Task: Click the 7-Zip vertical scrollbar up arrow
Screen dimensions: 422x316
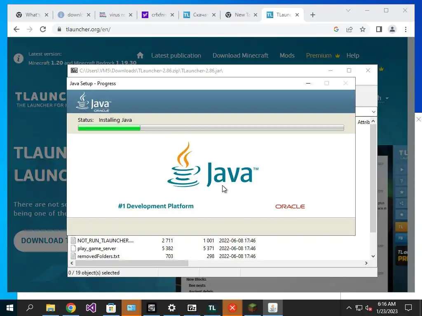Action: click(x=373, y=121)
